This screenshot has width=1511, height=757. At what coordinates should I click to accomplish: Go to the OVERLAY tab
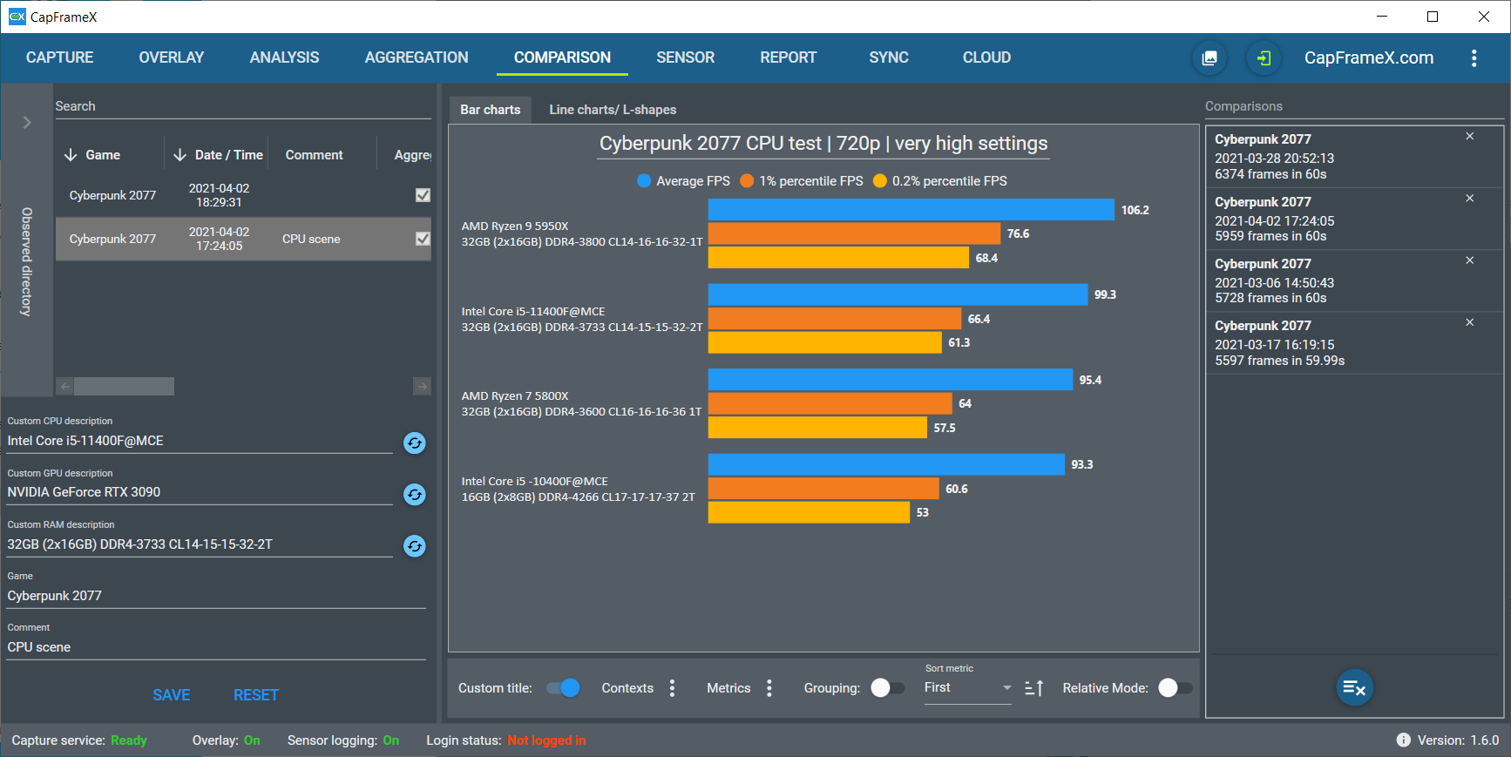click(172, 57)
